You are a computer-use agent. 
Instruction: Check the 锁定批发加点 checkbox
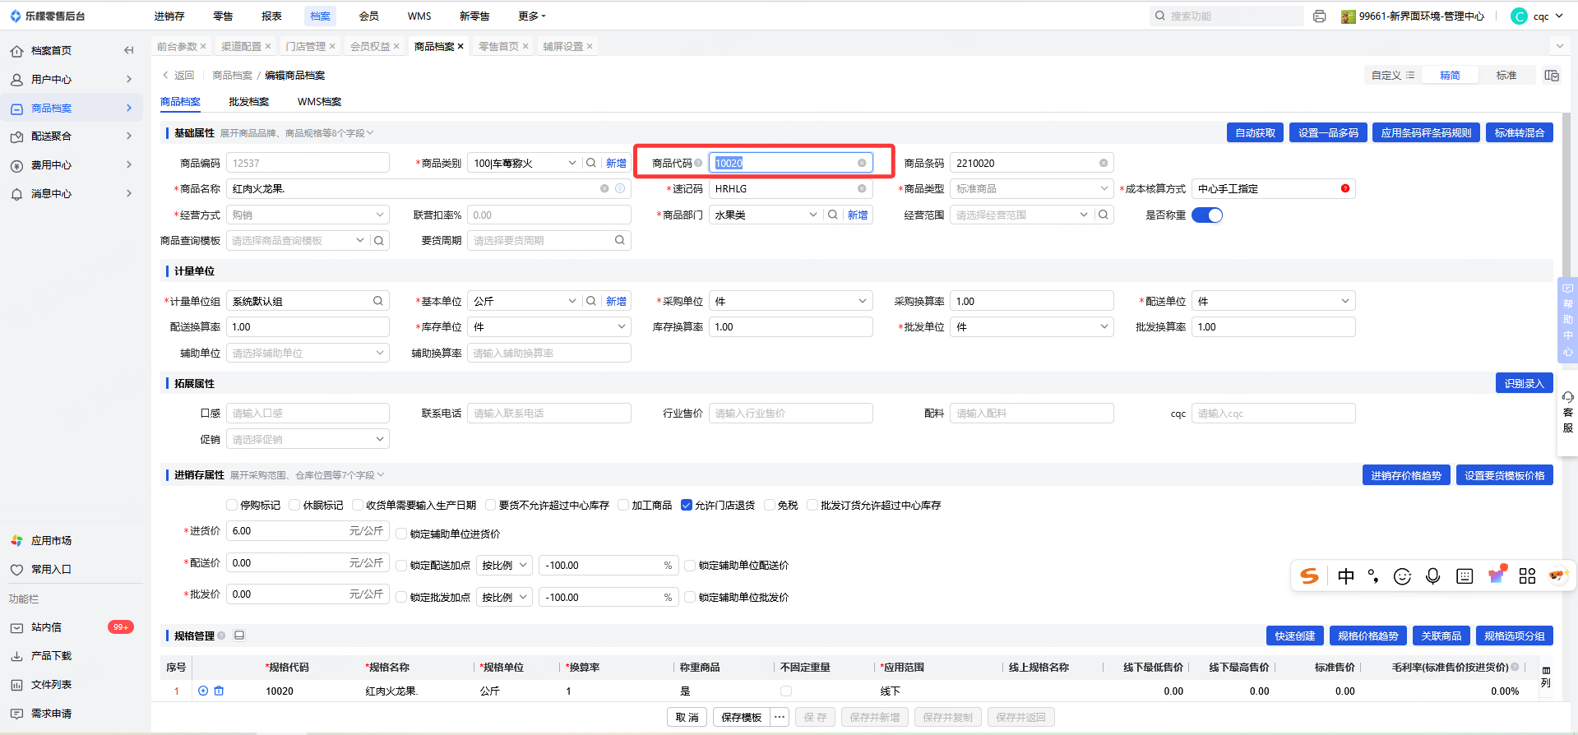(x=402, y=597)
